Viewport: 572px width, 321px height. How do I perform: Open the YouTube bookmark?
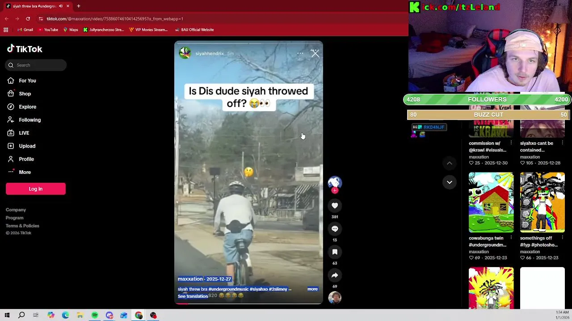(x=48, y=29)
